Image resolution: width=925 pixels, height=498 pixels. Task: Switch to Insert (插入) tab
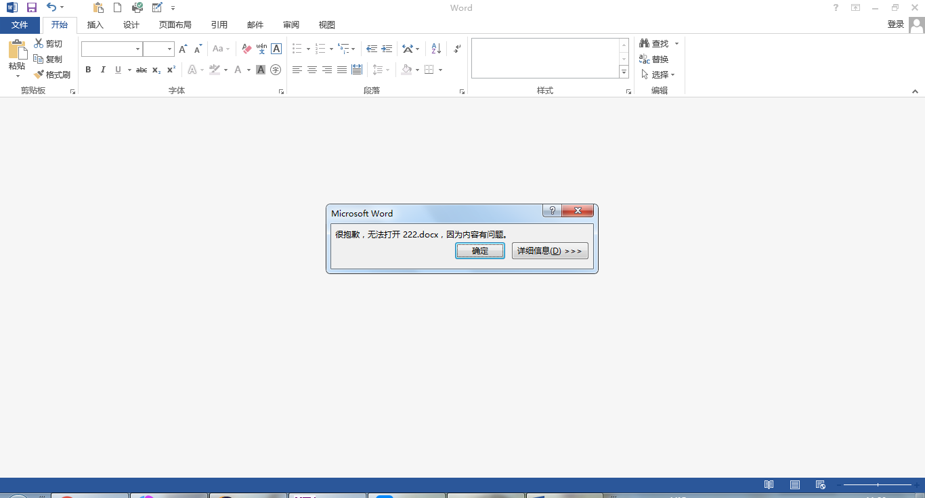95,25
